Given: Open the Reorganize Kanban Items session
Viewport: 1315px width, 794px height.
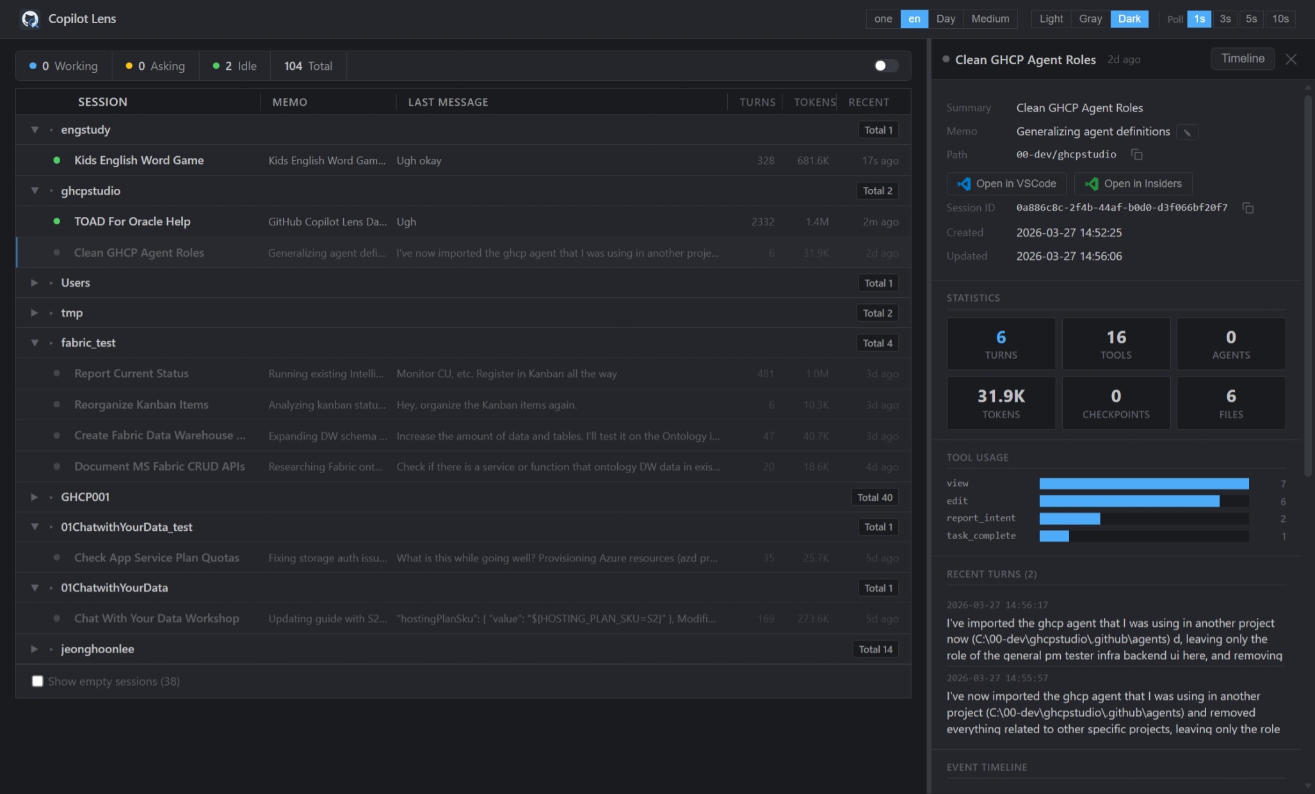Looking at the screenshot, I should click(141, 405).
